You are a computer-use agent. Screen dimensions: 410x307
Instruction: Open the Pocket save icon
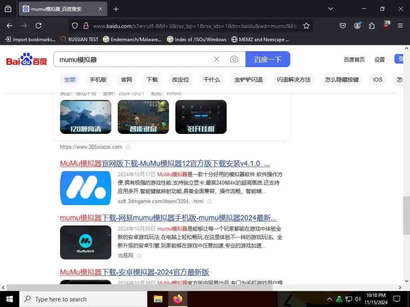[343, 26]
